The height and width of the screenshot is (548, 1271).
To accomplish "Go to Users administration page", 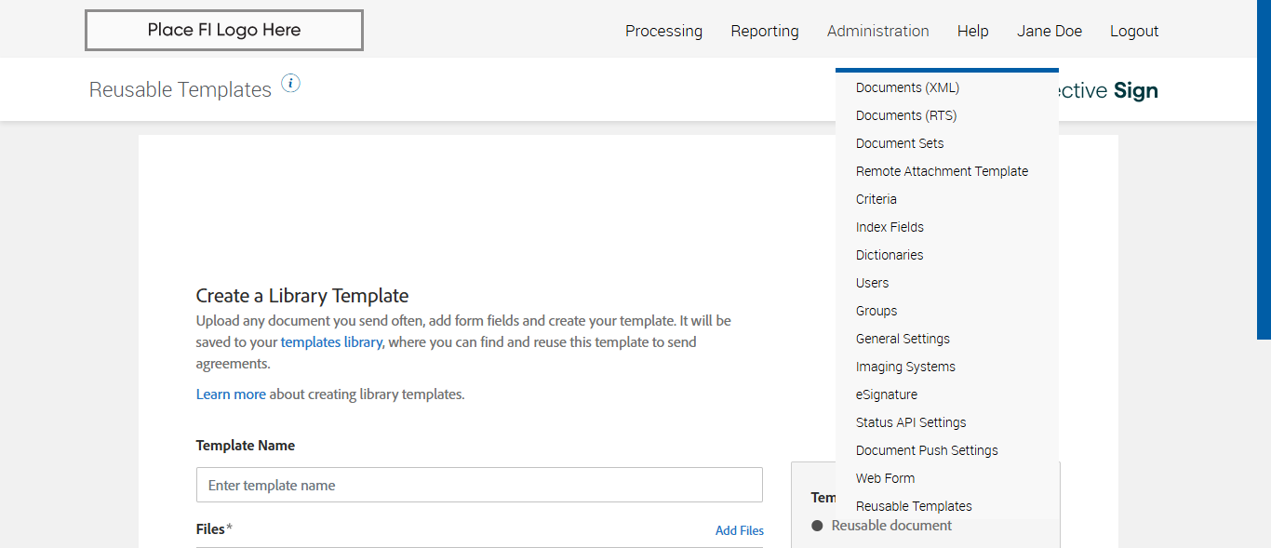I will point(872,283).
